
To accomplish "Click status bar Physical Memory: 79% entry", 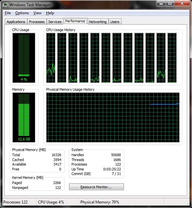I will (x=100, y=202).
